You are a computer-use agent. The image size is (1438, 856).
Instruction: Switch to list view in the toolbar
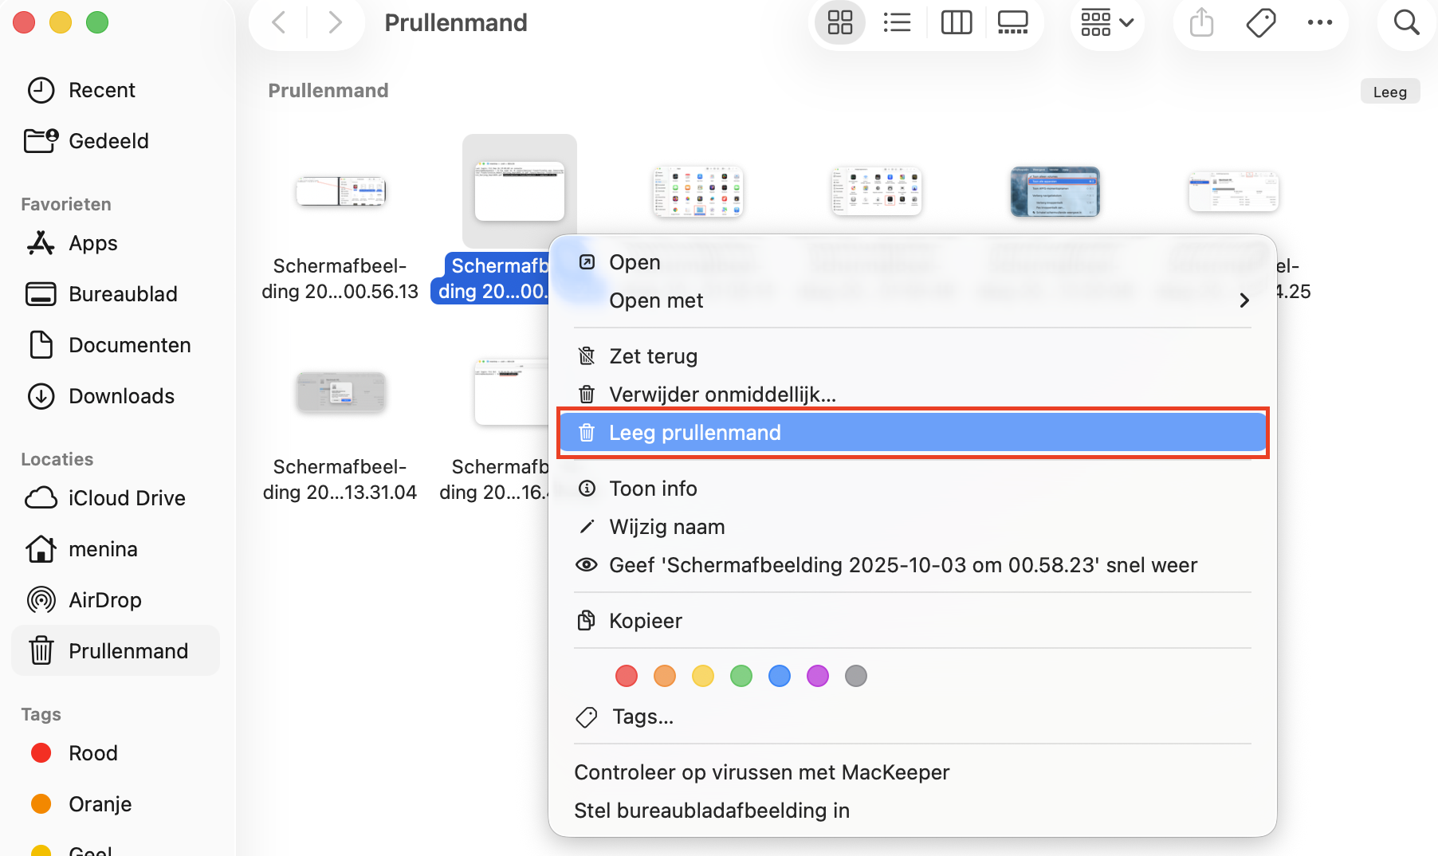coord(897,22)
